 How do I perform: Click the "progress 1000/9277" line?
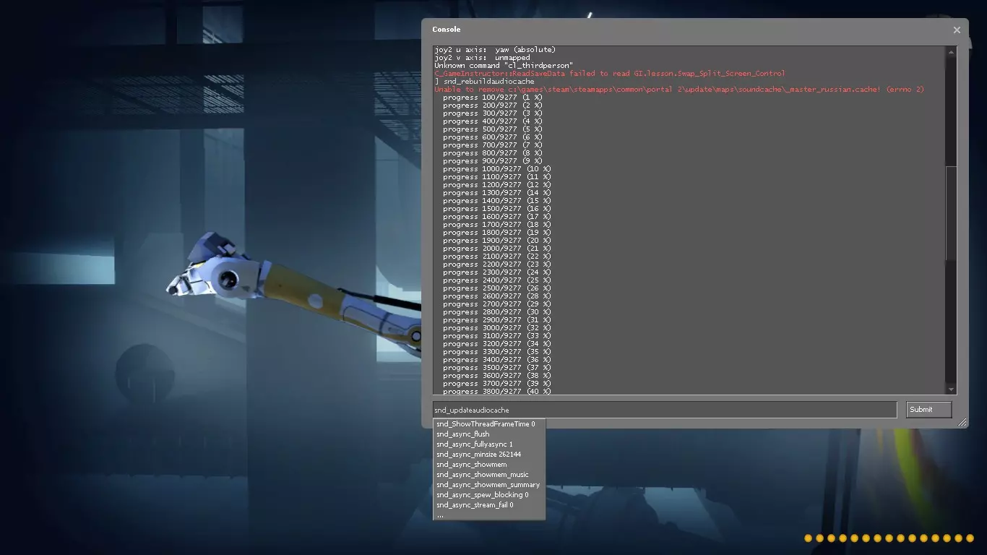[x=497, y=169]
